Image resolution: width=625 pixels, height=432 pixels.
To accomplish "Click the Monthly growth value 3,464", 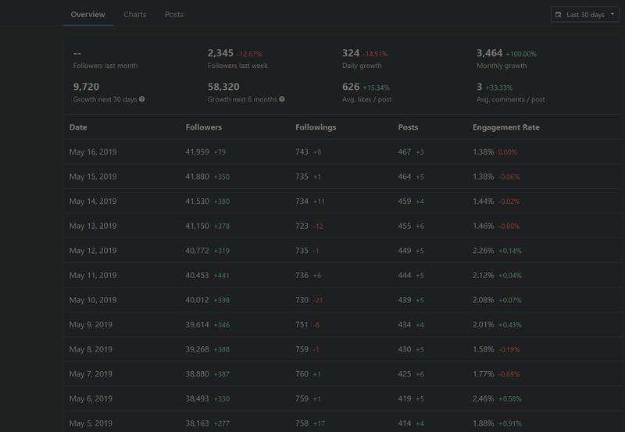I will pyautogui.click(x=488, y=53).
